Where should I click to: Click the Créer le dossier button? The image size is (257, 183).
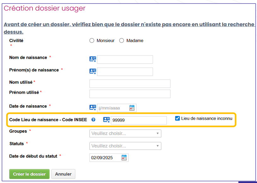29,174
